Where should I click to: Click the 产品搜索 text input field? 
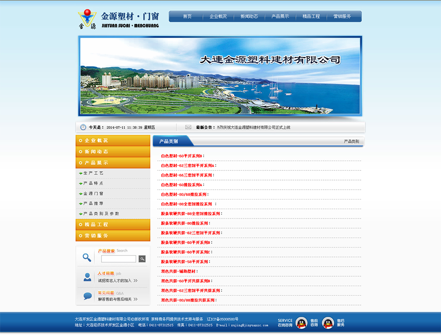click(118, 259)
